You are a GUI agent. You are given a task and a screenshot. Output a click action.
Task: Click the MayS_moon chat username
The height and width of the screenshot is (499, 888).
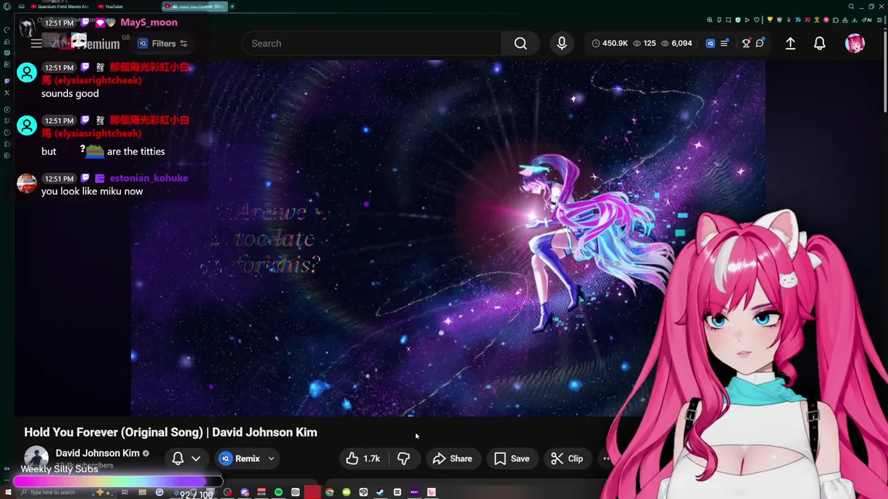(x=149, y=22)
